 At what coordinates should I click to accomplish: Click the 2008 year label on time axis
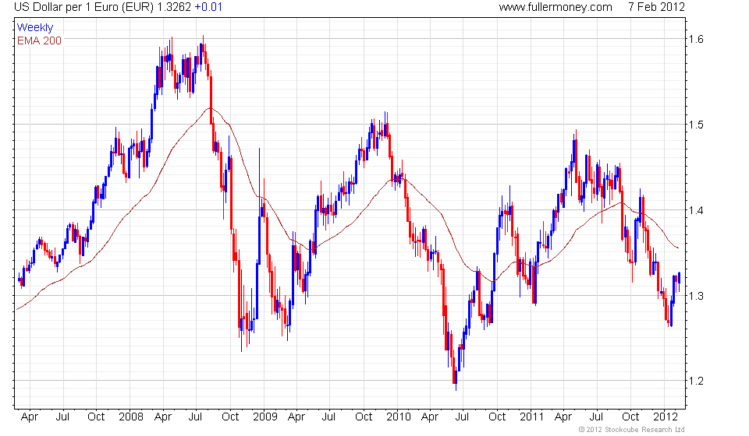tap(131, 417)
